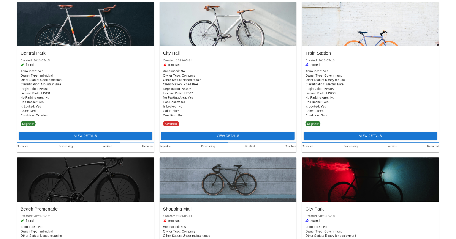The width and height of the screenshot is (456, 239).
Task: Click the Verified step under Train Station card
Action: click(x=392, y=146)
